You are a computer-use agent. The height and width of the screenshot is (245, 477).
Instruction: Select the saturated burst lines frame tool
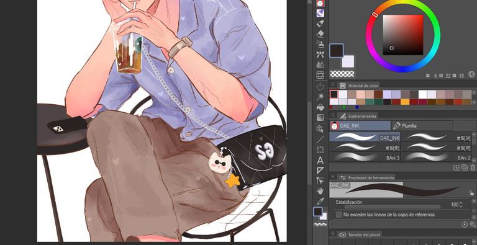(320, 149)
